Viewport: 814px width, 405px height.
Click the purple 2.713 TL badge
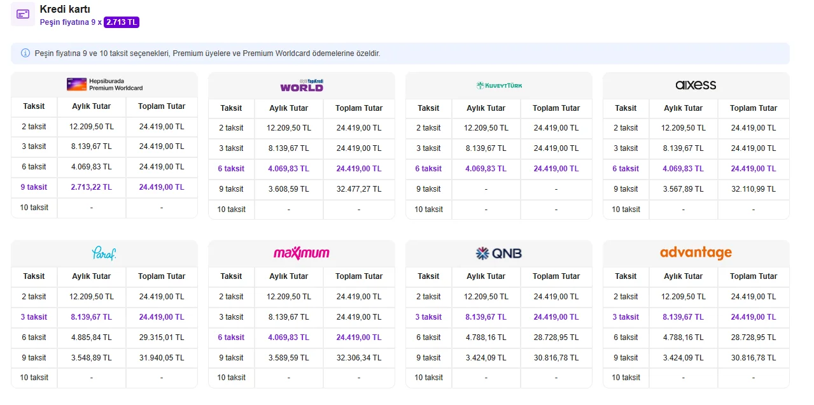pos(122,22)
